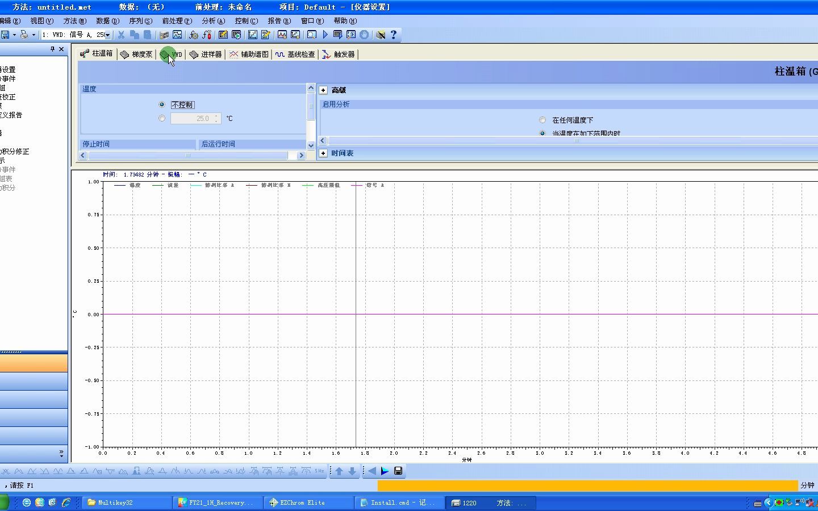Switch to the '基线检查' tab
The width and height of the screenshot is (818, 511).
[295, 55]
